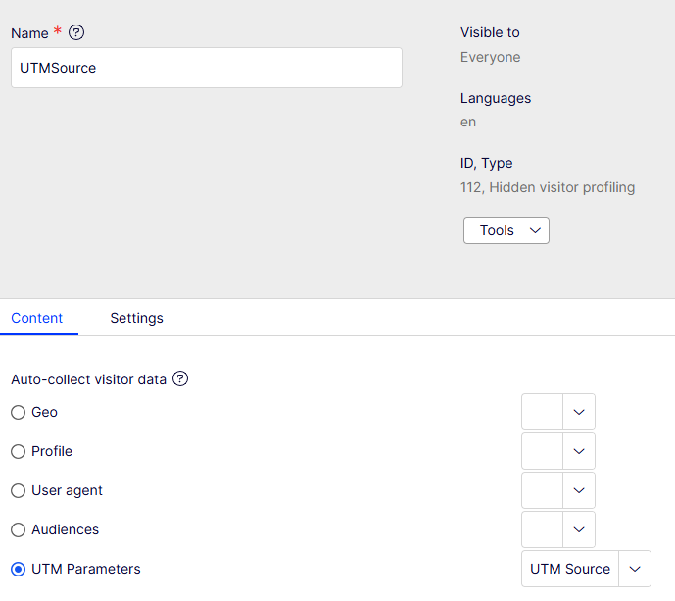Click the UTM Source dropdown chevron

pyautogui.click(x=635, y=569)
